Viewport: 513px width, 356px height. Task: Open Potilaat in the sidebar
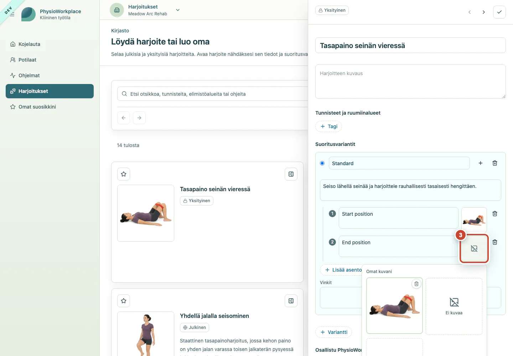point(50,60)
